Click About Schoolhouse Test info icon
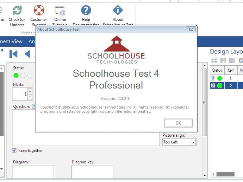The image size is (243, 182). coord(118,10)
